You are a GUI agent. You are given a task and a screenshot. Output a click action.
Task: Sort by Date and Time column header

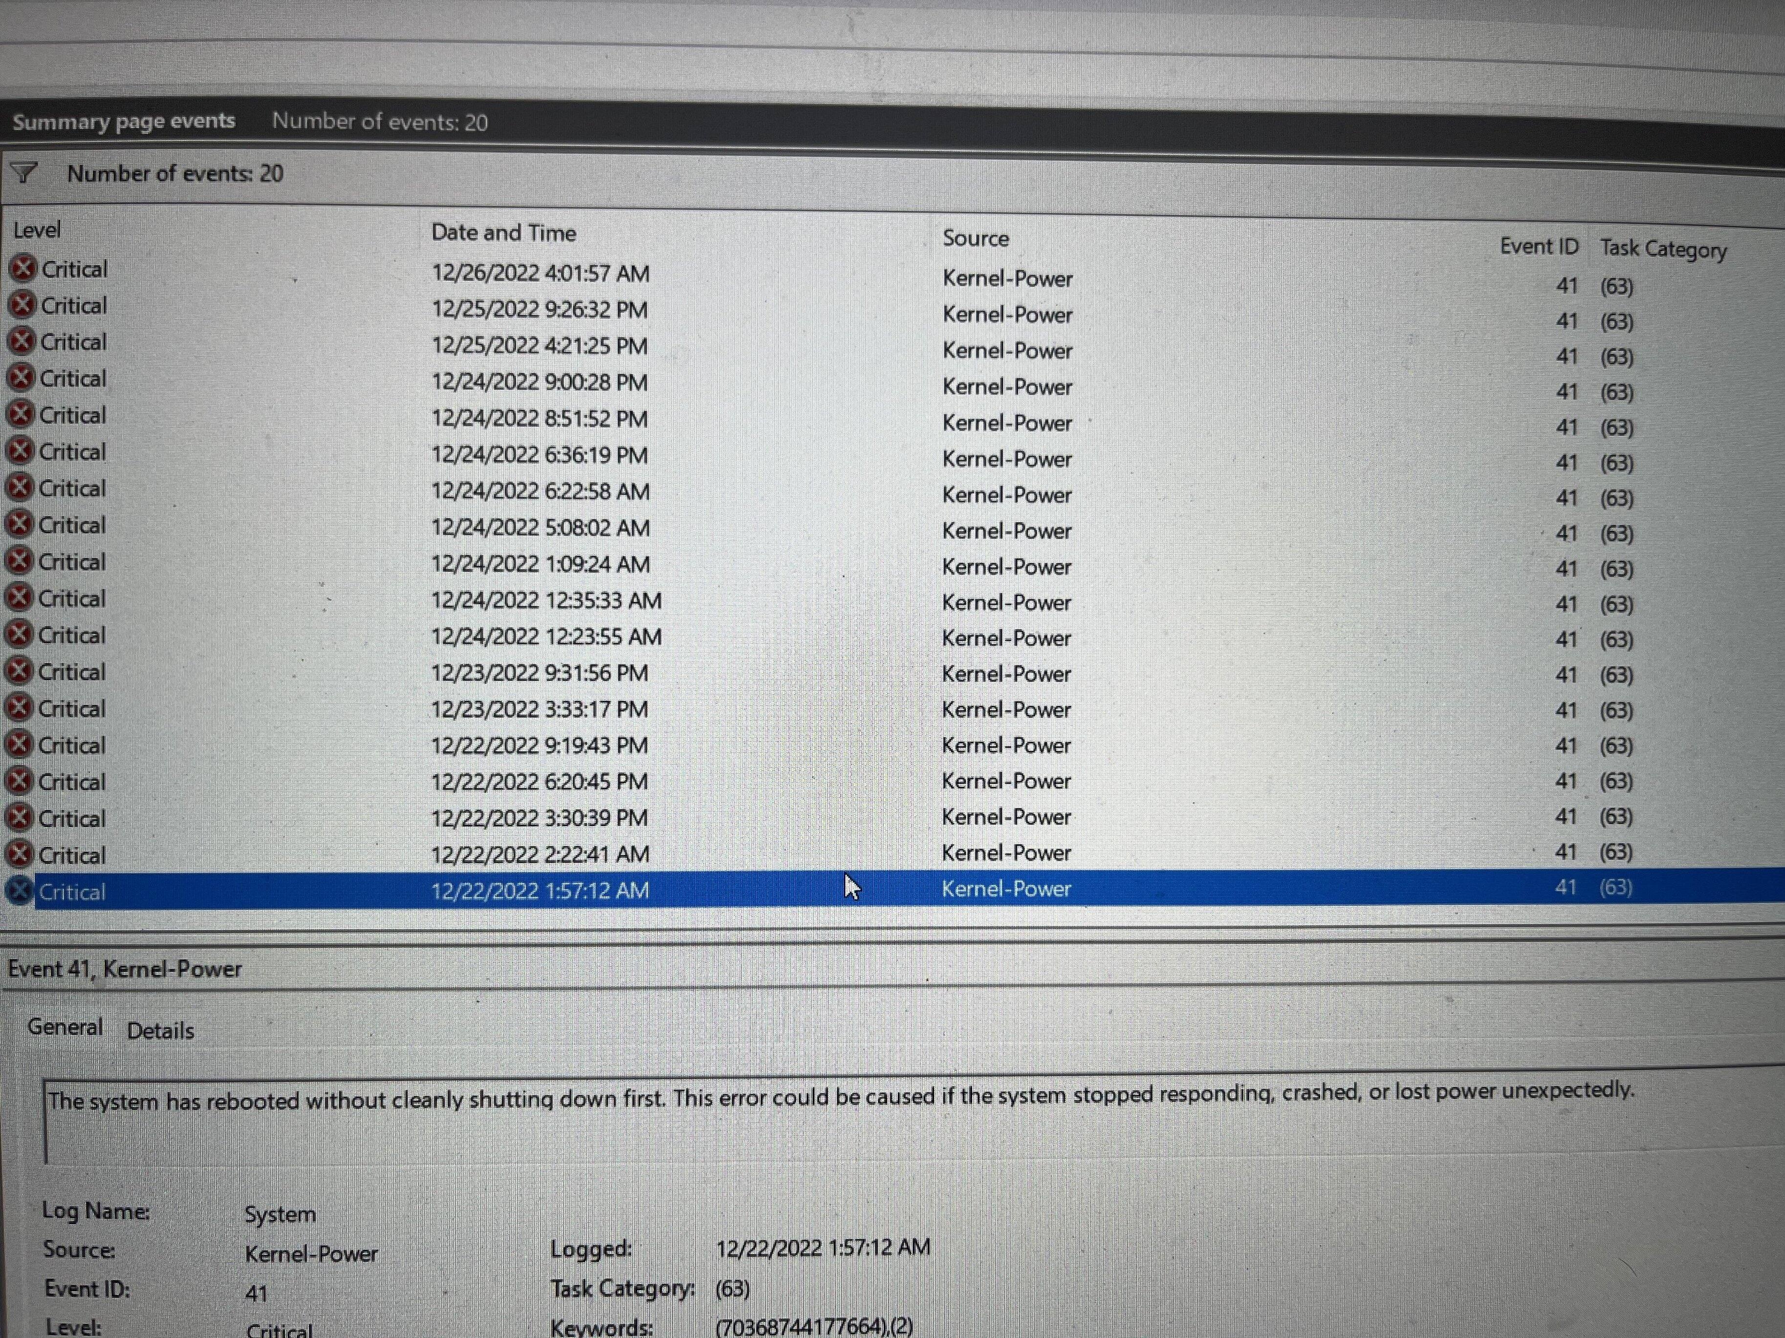point(503,233)
